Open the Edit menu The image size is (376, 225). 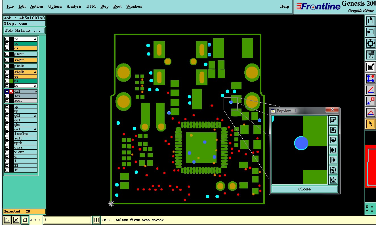(22, 6)
